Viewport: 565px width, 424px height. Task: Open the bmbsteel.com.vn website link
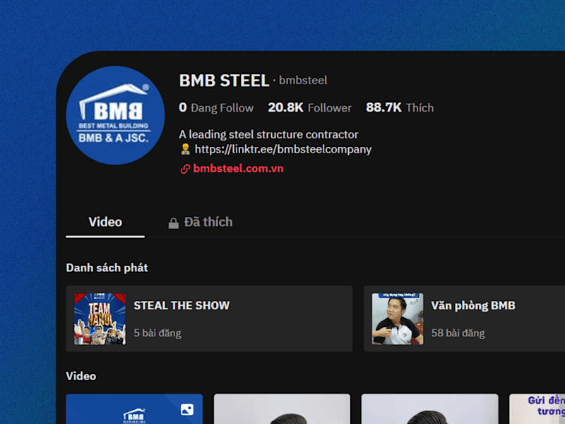(x=238, y=168)
